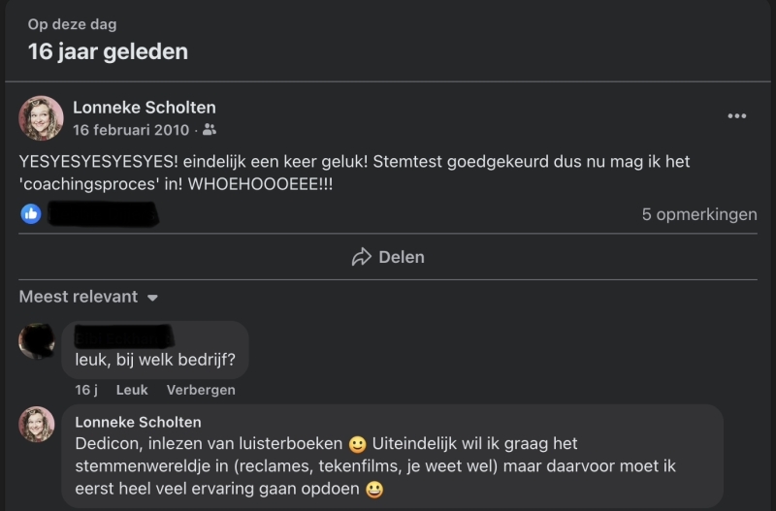Viewport: 776px width, 511px height.
Task: Click Leuk under the first comment
Action: [132, 390]
